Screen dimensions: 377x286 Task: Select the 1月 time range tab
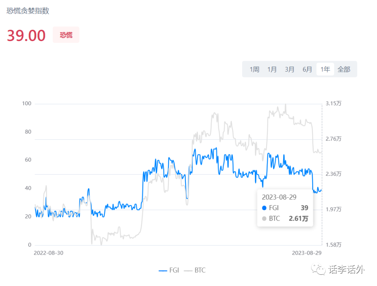tap(272, 69)
